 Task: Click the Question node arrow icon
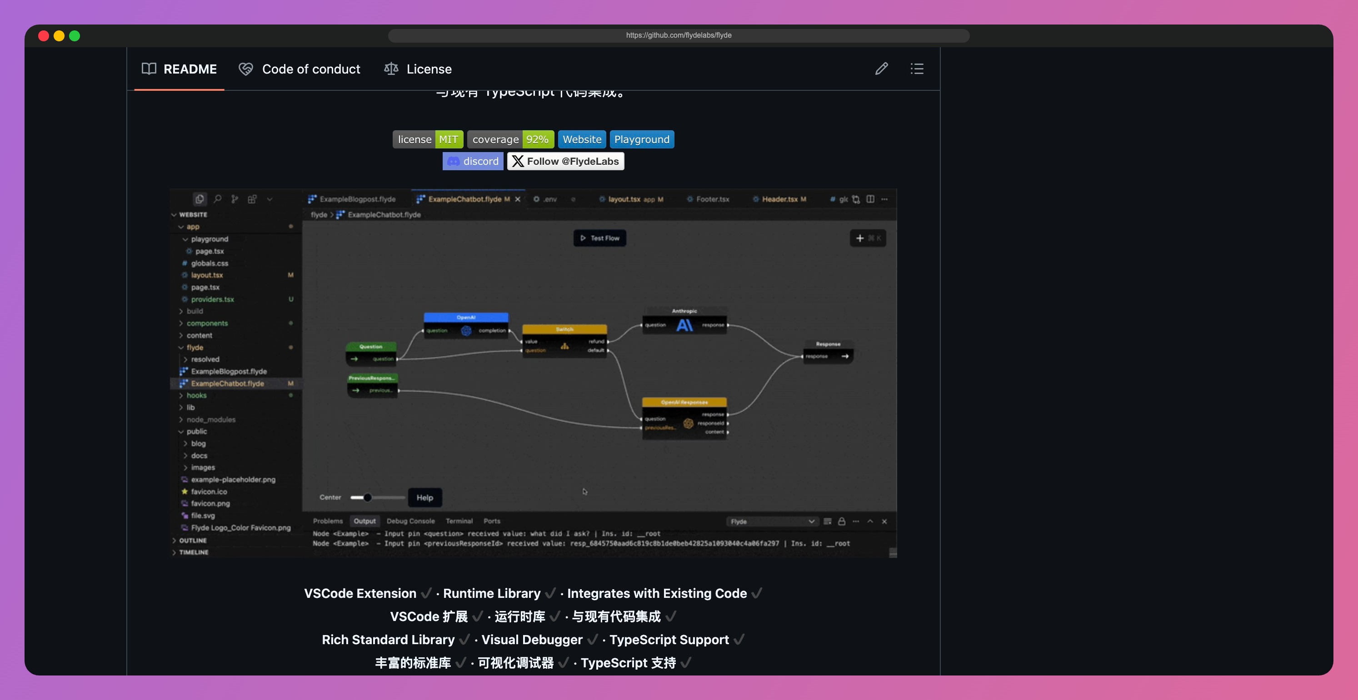coord(354,359)
